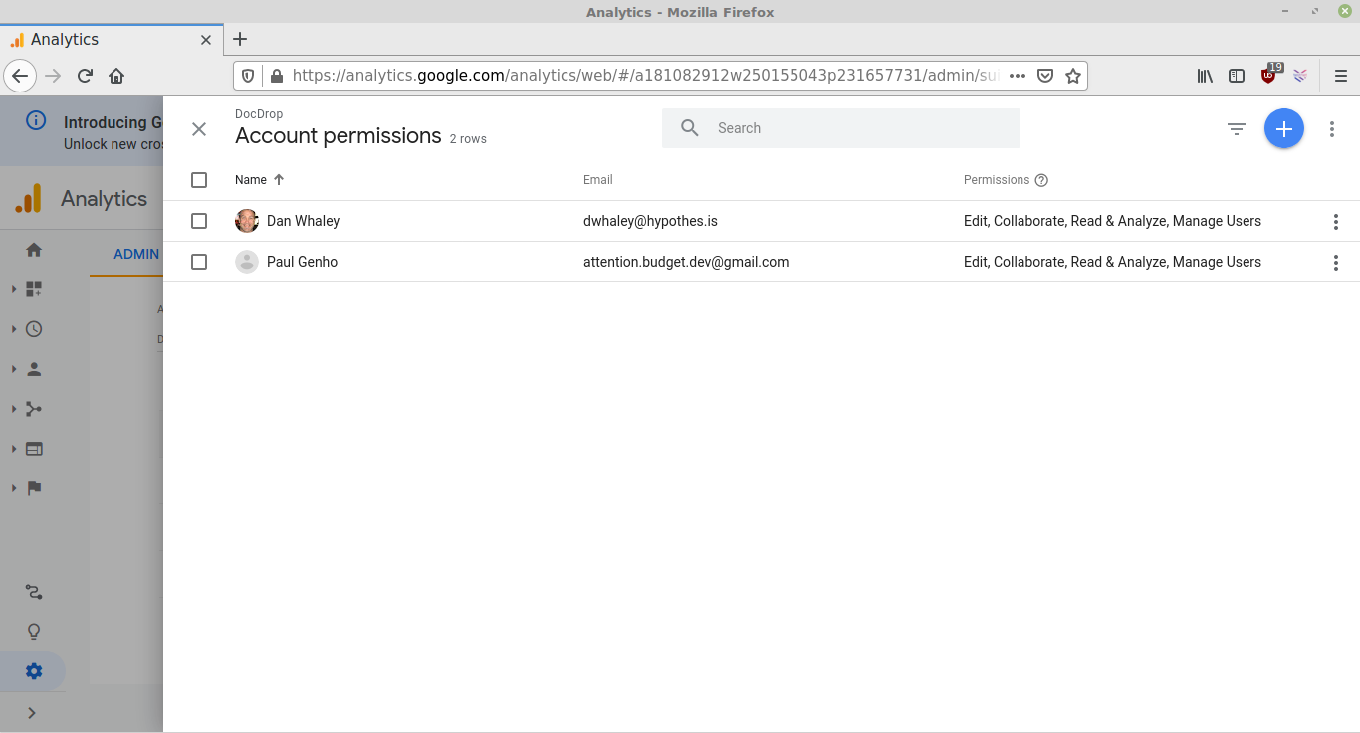Check the checkbox next to Dan Whaley
1360x733 pixels.
(x=199, y=220)
